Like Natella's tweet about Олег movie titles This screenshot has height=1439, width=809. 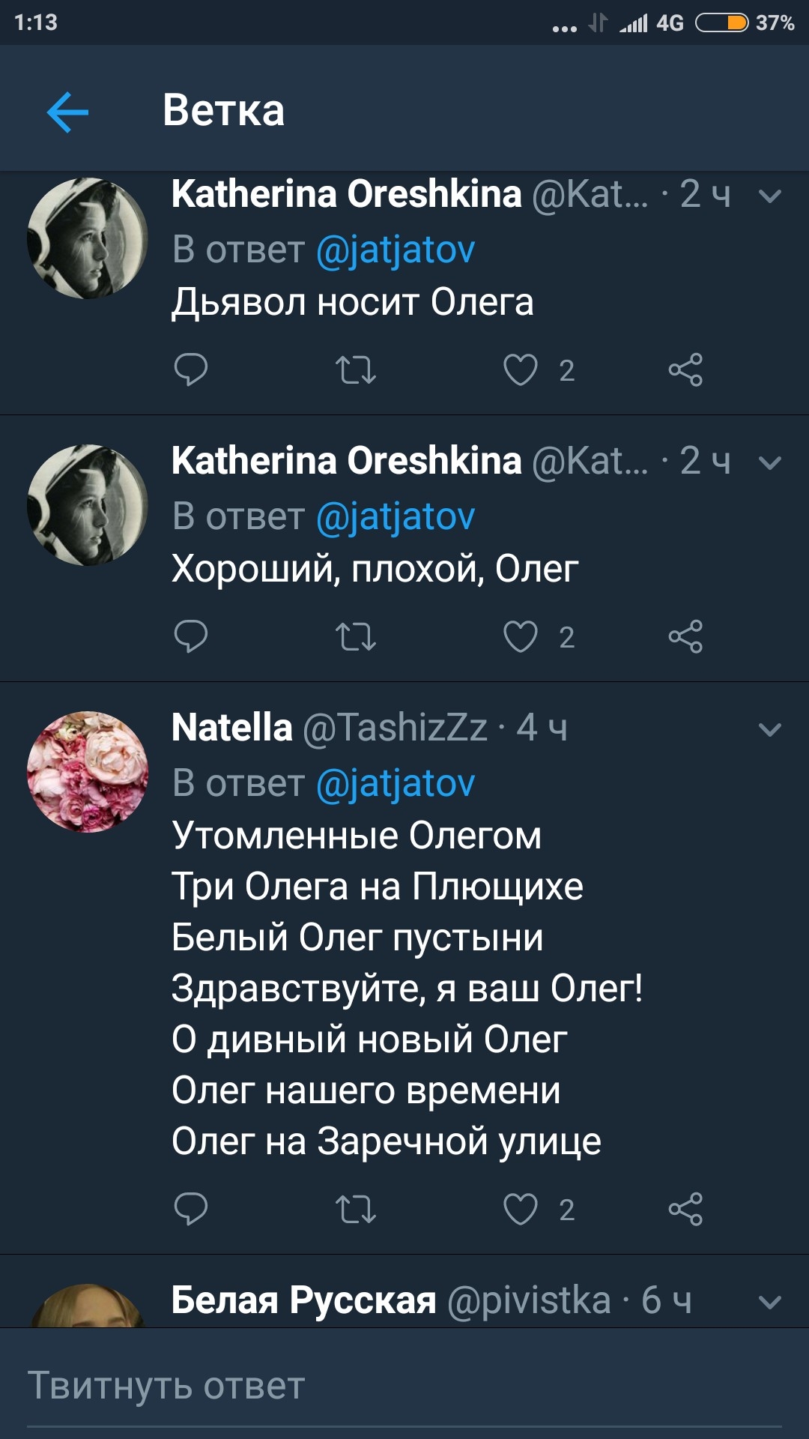[x=521, y=1209]
